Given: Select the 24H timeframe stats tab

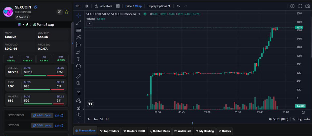Looking at the screenshot, I should click(60, 59).
